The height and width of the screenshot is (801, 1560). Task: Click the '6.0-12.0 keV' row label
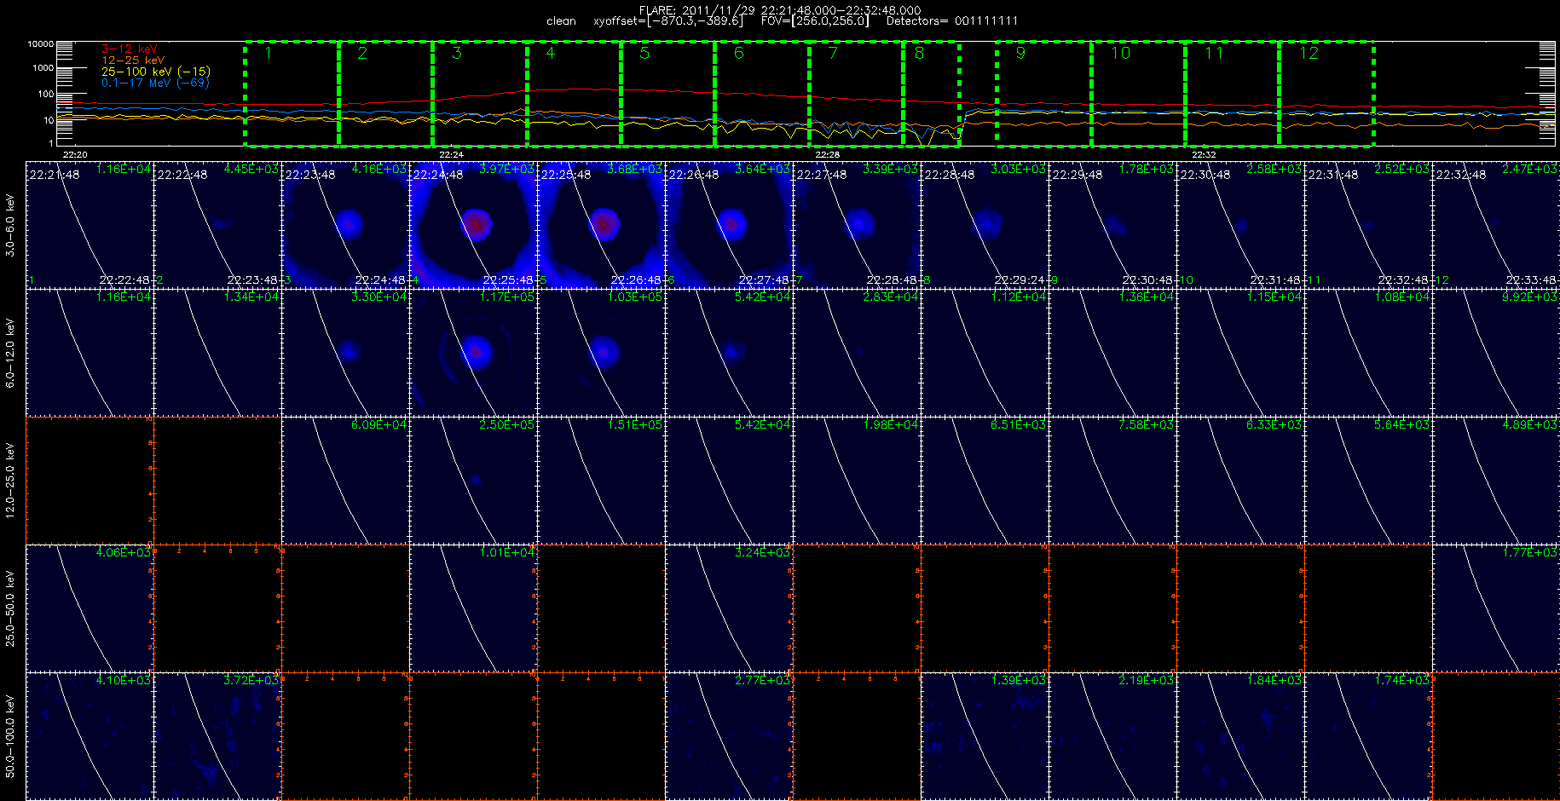coord(10,353)
